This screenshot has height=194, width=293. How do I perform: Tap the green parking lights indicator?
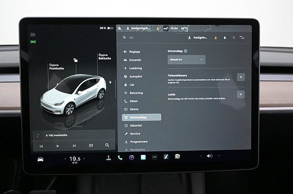pyautogui.click(x=33, y=42)
